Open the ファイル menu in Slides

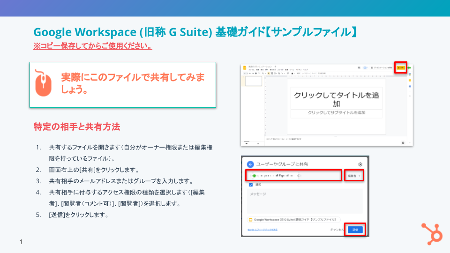pyautogui.click(x=251, y=70)
